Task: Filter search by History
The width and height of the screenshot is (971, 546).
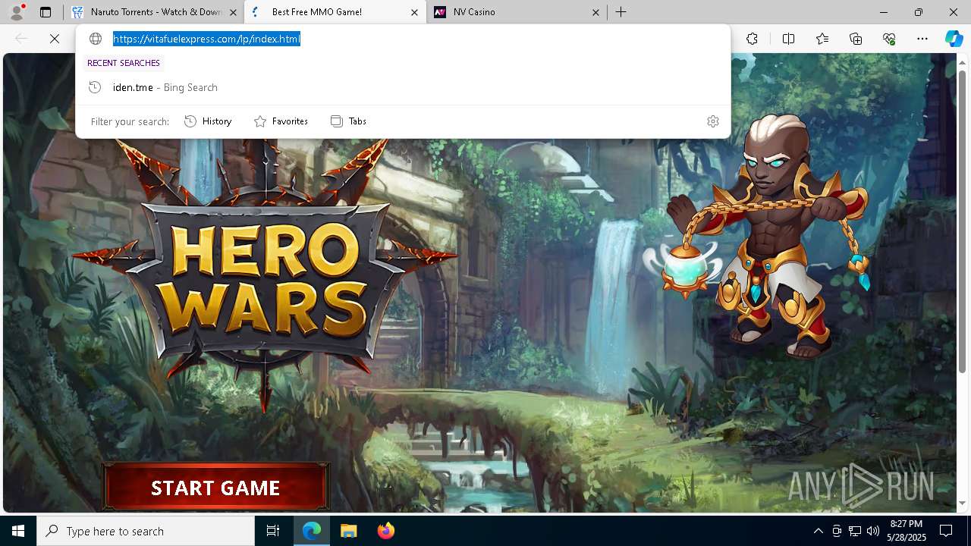Action: click(x=208, y=121)
